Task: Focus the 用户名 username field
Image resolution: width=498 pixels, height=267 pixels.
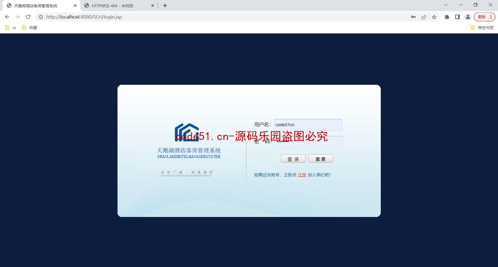Action: coord(308,125)
